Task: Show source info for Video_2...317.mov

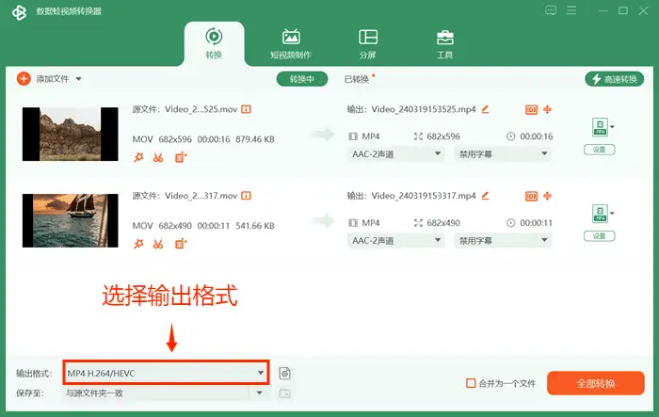Action: pos(246,196)
